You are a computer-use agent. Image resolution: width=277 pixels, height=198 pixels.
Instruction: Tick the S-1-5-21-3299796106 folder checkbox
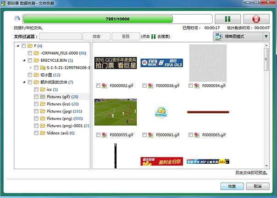pyautogui.click(x=36, y=68)
